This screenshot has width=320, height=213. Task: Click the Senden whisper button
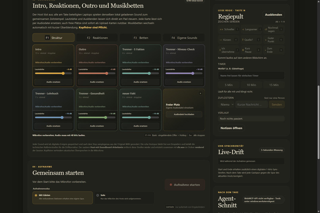tap(277, 105)
